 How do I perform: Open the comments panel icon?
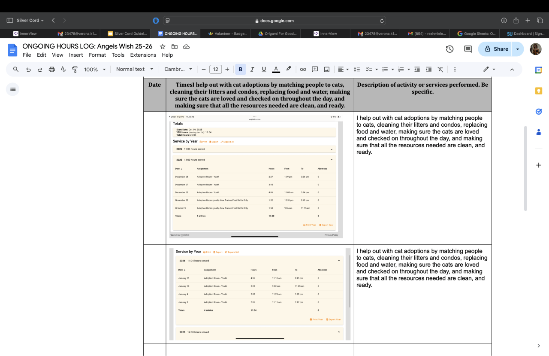tap(468, 49)
